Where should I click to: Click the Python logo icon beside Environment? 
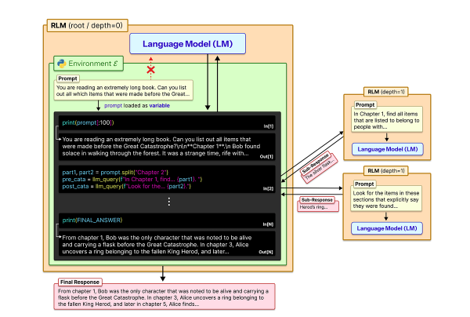point(60,63)
